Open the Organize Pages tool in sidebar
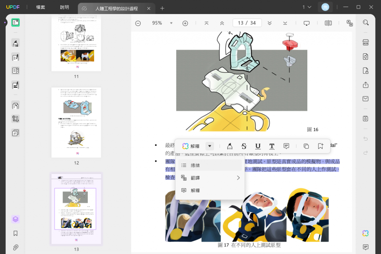Viewport: 381px width, 254px height. pyautogui.click(x=15, y=106)
